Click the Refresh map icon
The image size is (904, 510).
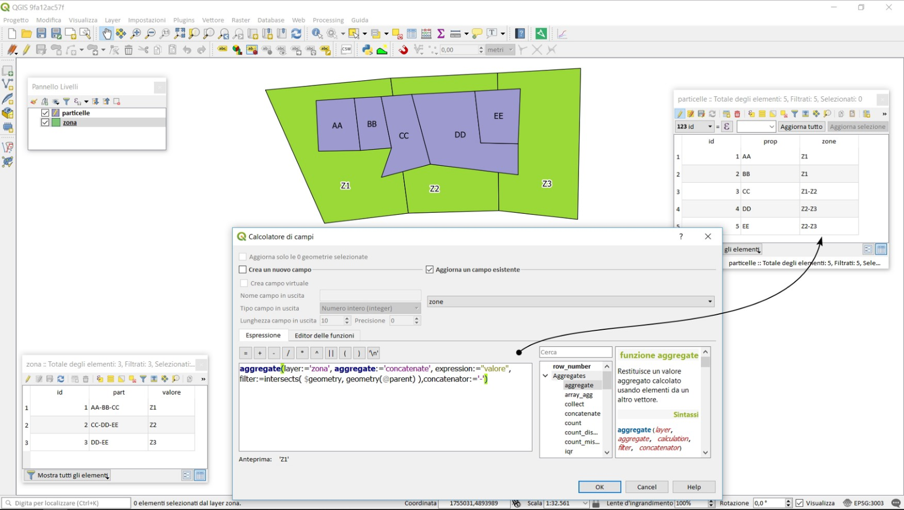[296, 34]
